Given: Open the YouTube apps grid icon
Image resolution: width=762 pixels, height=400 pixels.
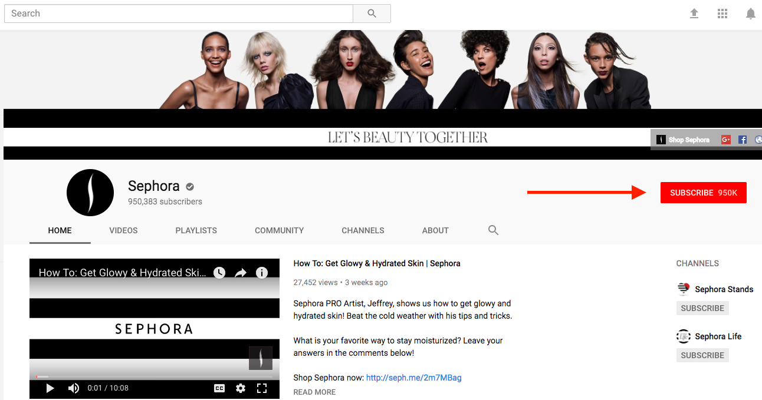Looking at the screenshot, I should pos(722,14).
